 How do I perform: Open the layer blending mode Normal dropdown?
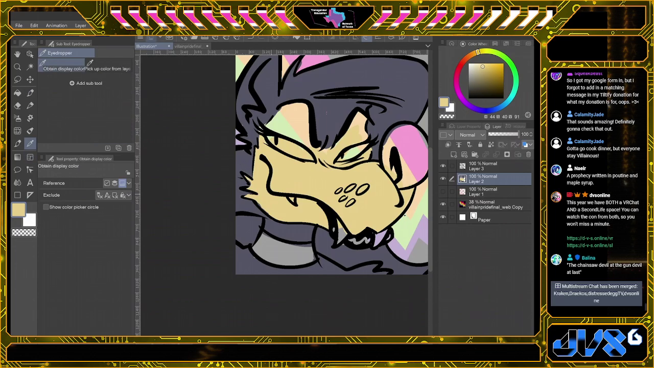pos(470,135)
